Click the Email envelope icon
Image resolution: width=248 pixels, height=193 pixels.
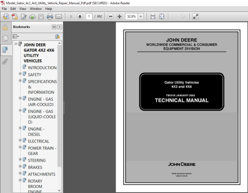tap(59, 16)
